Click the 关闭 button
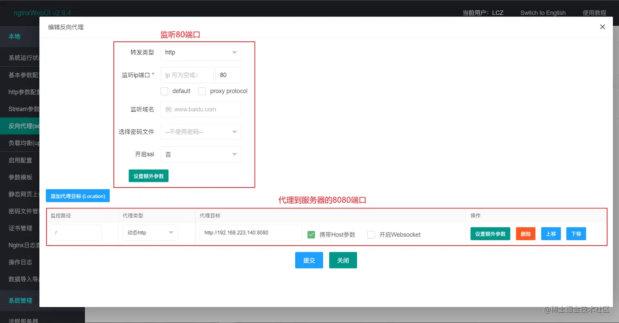The width and height of the screenshot is (619, 323). point(343,260)
